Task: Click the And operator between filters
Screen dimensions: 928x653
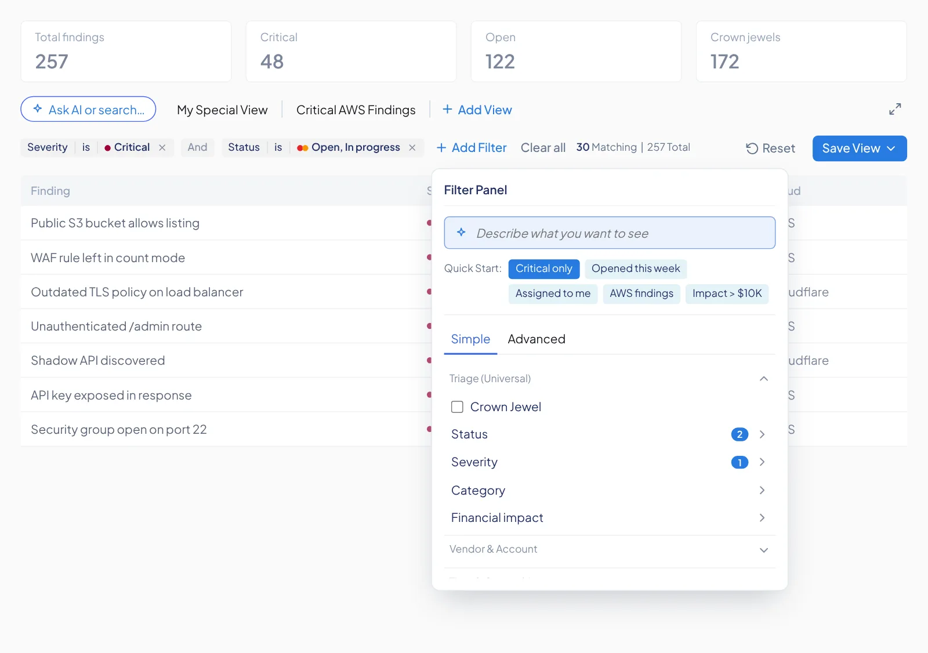Action: (197, 147)
